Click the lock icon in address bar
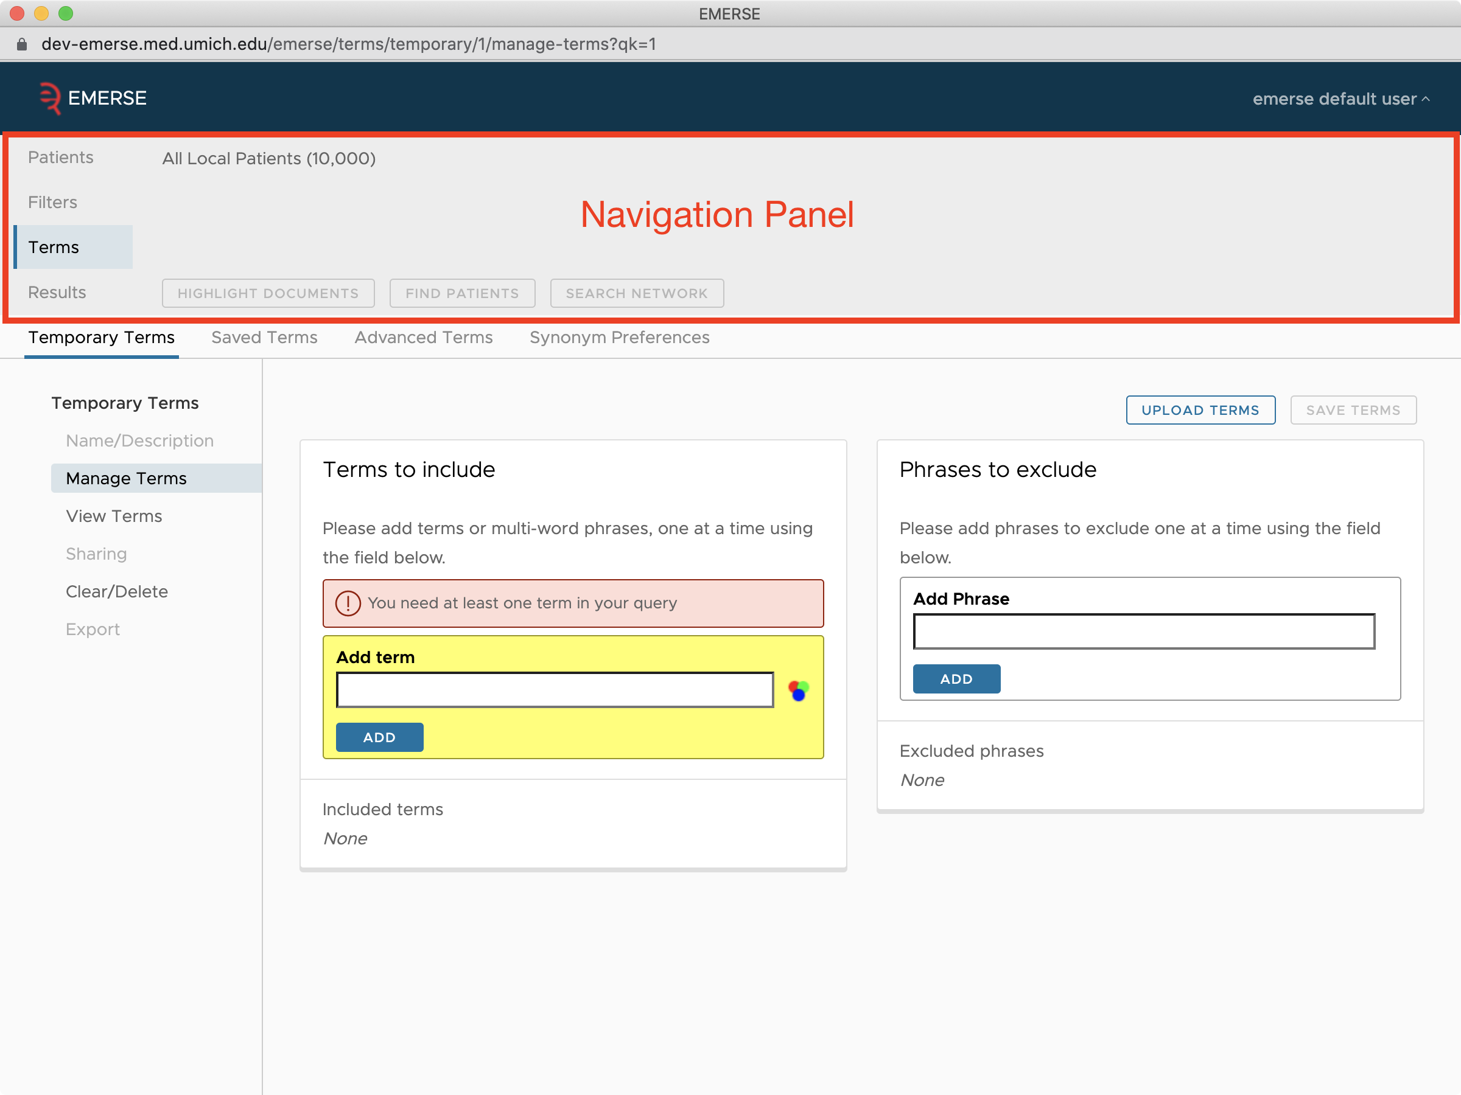 pyautogui.click(x=22, y=44)
